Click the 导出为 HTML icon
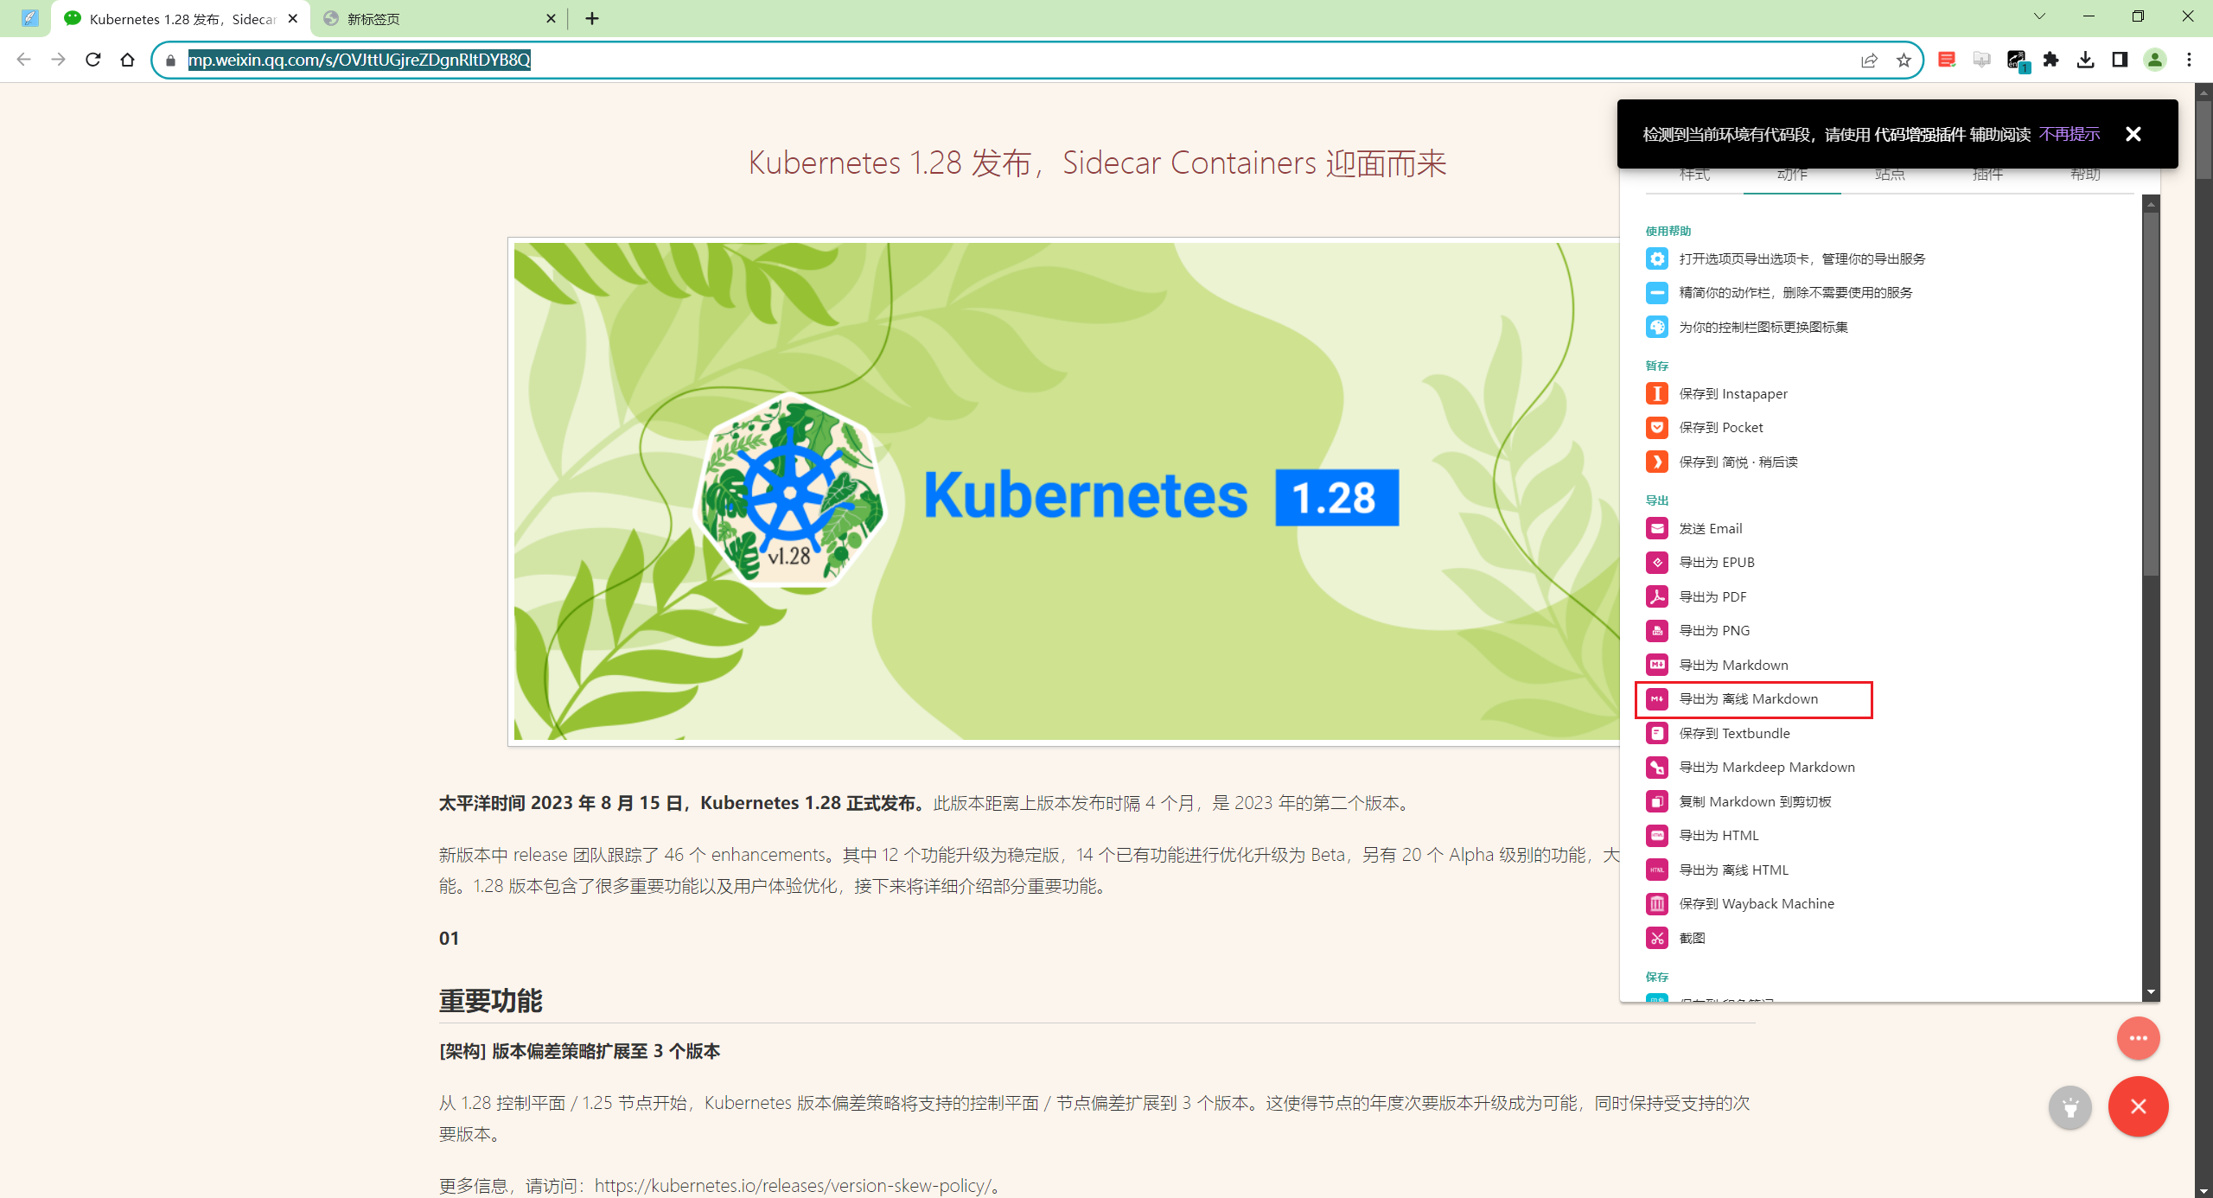2213x1198 pixels. (1656, 835)
